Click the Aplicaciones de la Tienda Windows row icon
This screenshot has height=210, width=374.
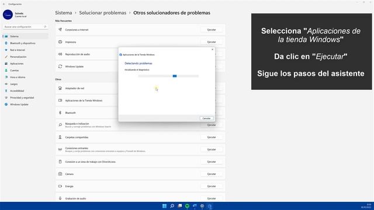(x=60, y=100)
